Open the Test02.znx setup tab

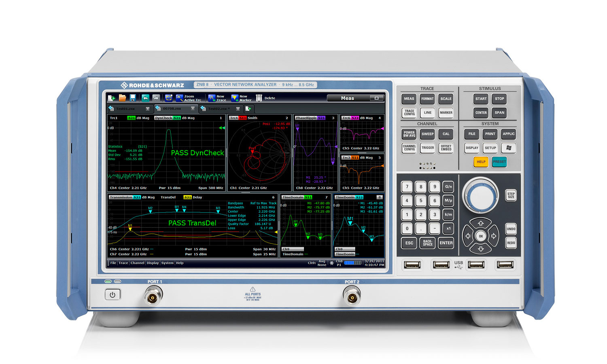[x=221, y=108]
